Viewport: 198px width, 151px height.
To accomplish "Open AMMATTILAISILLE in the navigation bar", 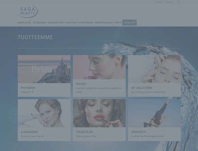I will coord(104,23).
